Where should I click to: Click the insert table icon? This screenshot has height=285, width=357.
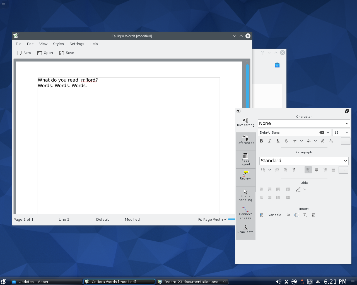tap(261, 215)
